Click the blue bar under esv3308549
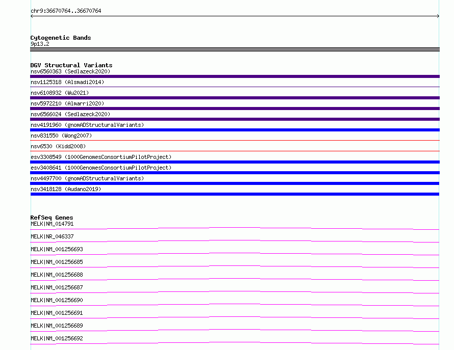 235,162
